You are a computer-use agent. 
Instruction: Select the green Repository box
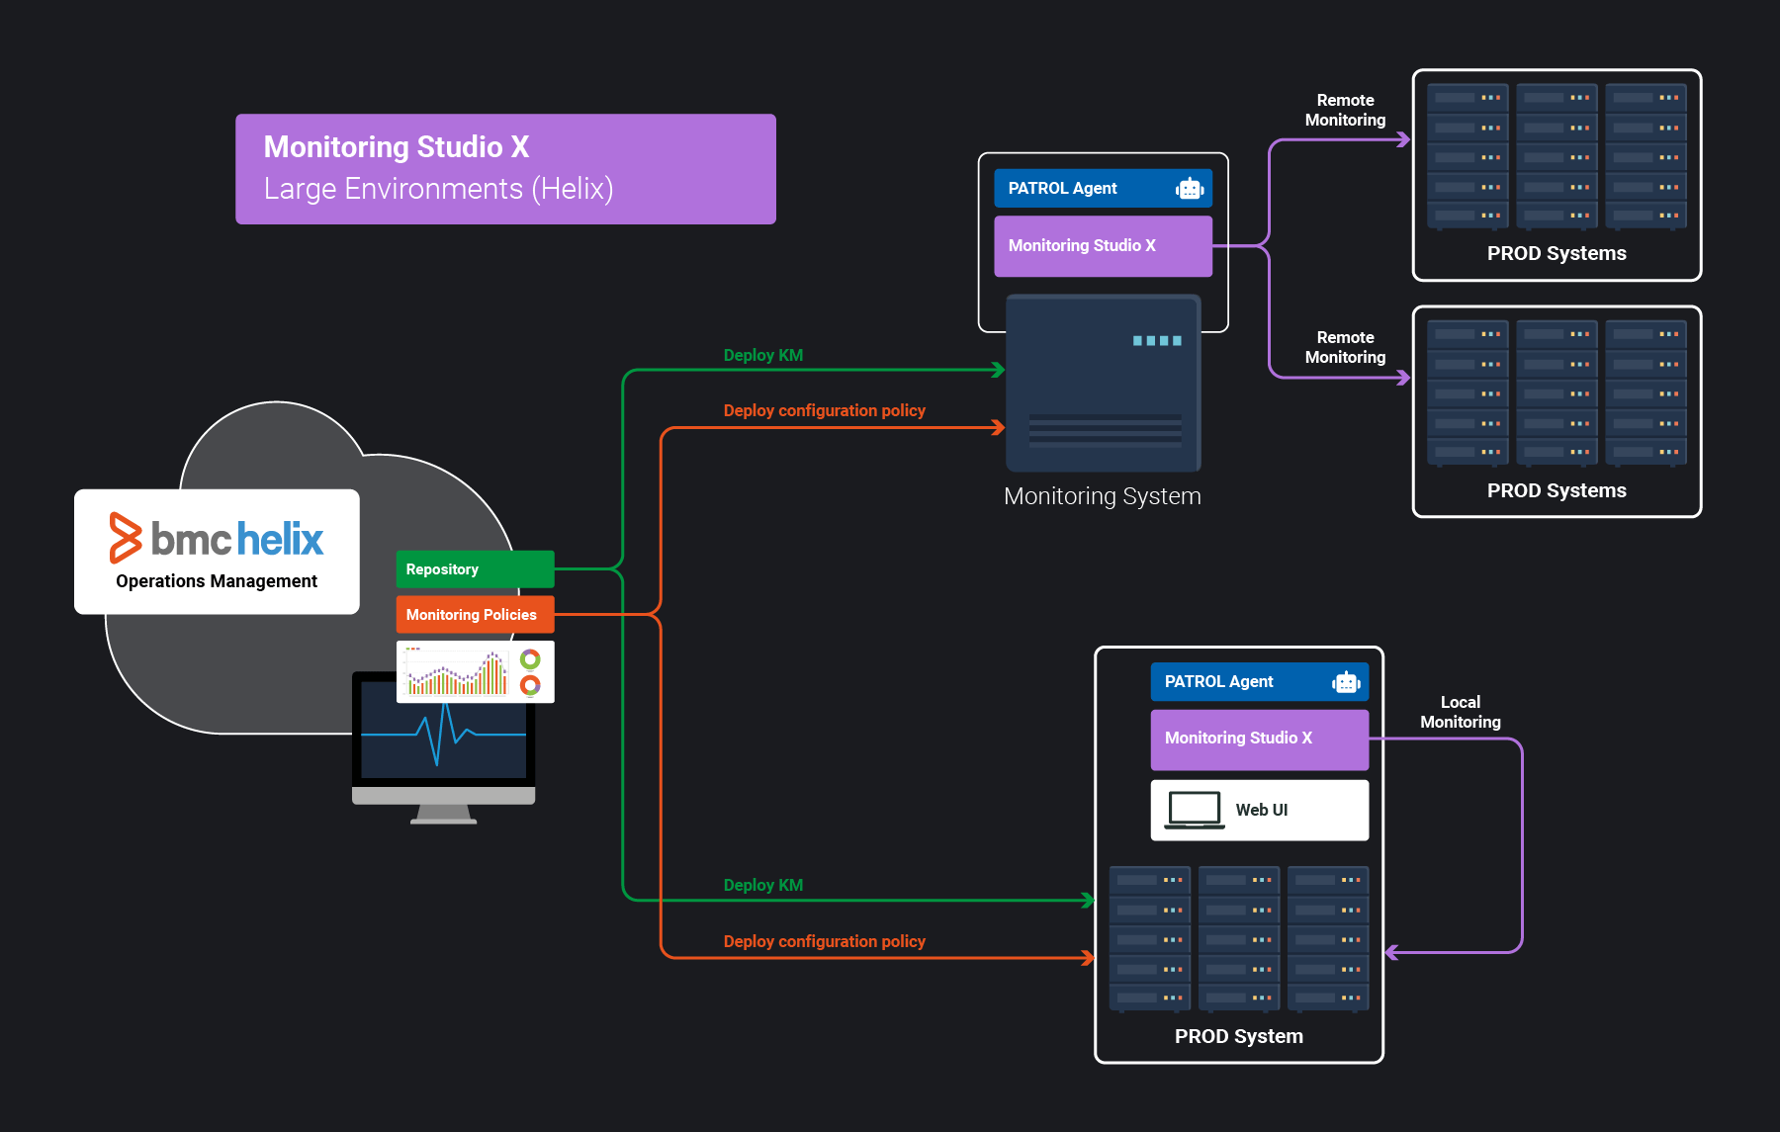coord(475,569)
